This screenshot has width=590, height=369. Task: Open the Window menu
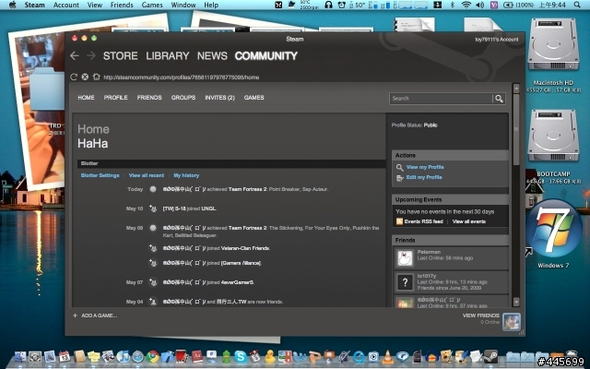click(183, 5)
